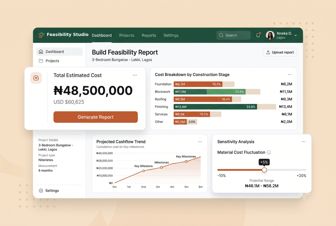Click the magnifier icon in Search
336x226 pixels.
[x=221, y=35]
